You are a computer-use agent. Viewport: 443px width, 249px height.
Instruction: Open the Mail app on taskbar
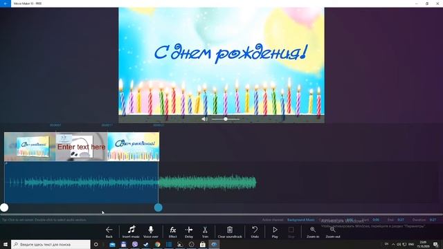[x=112, y=244]
